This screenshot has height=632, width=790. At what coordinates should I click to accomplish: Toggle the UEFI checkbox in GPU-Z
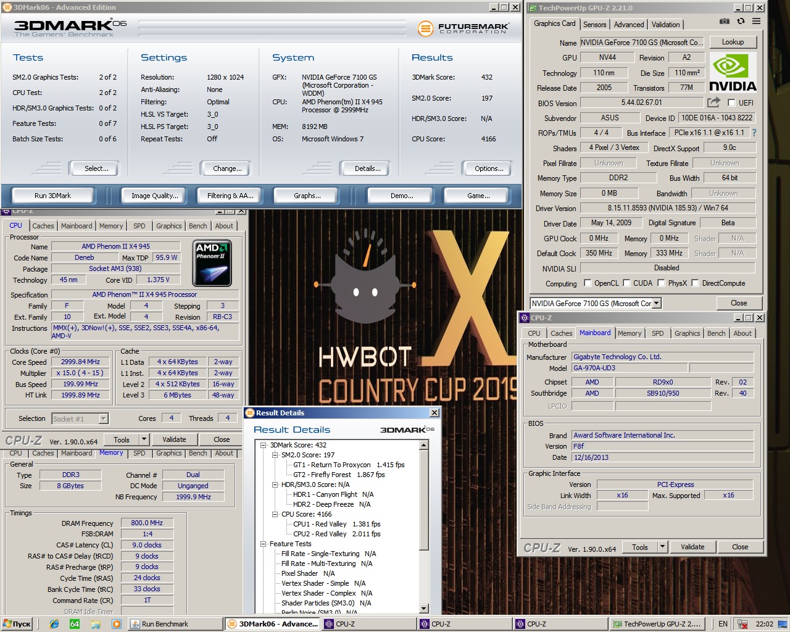[x=731, y=102]
